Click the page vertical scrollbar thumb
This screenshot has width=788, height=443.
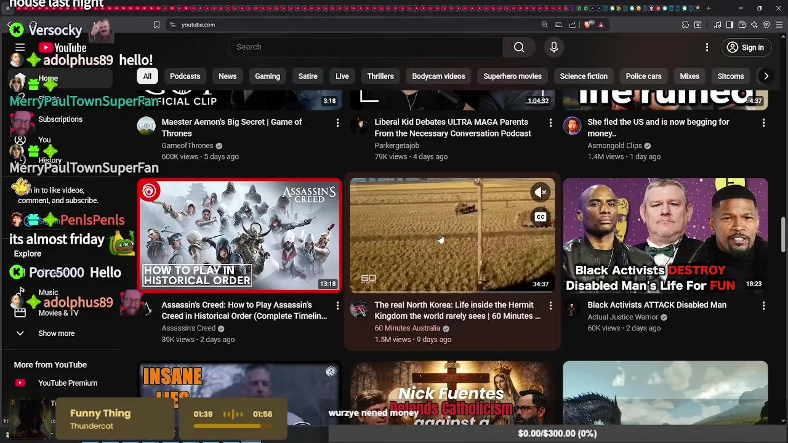(783, 234)
